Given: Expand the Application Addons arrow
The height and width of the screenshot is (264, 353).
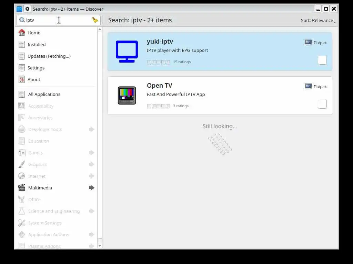Looking at the screenshot, I should tap(91, 234).
